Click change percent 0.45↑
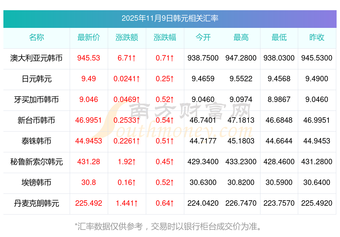 point(165,162)
